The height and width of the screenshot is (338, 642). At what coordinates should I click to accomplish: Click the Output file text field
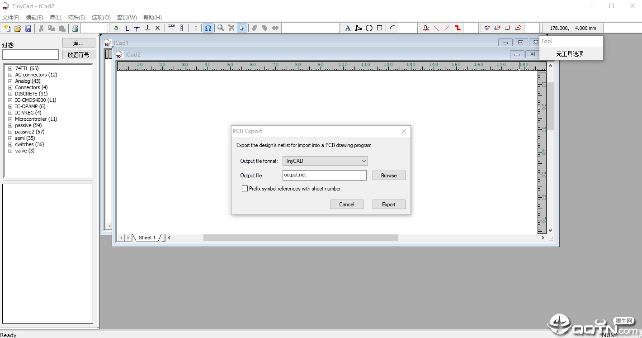[325, 175]
